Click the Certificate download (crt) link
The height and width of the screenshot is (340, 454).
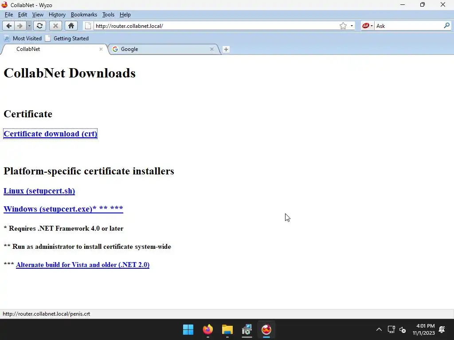click(x=51, y=134)
